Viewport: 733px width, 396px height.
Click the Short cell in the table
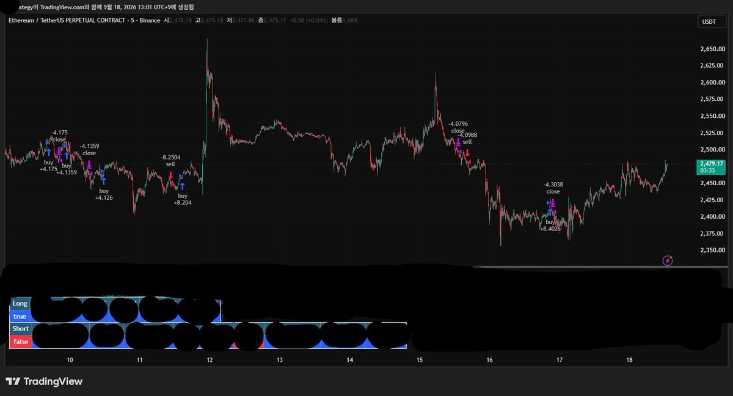click(x=21, y=329)
